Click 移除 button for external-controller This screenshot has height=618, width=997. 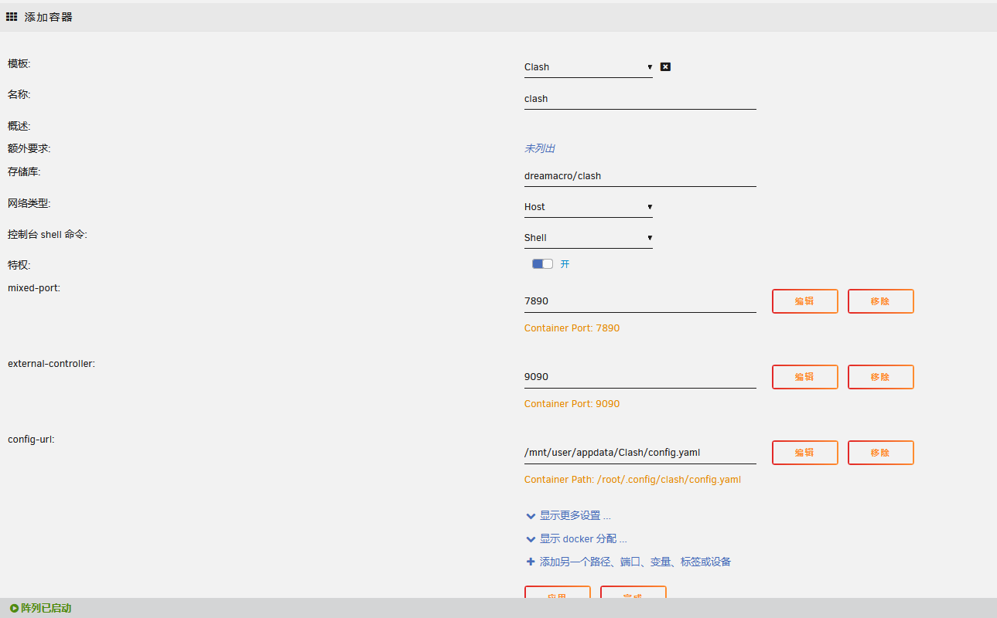point(880,377)
